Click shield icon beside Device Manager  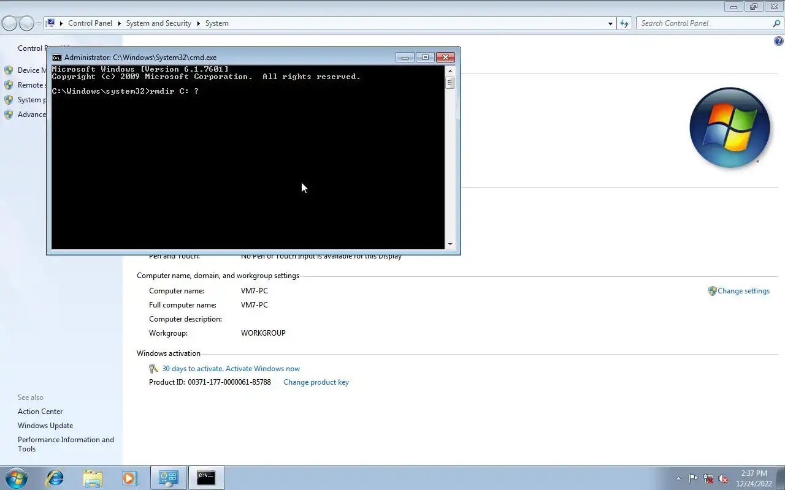pyautogui.click(x=9, y=70)
